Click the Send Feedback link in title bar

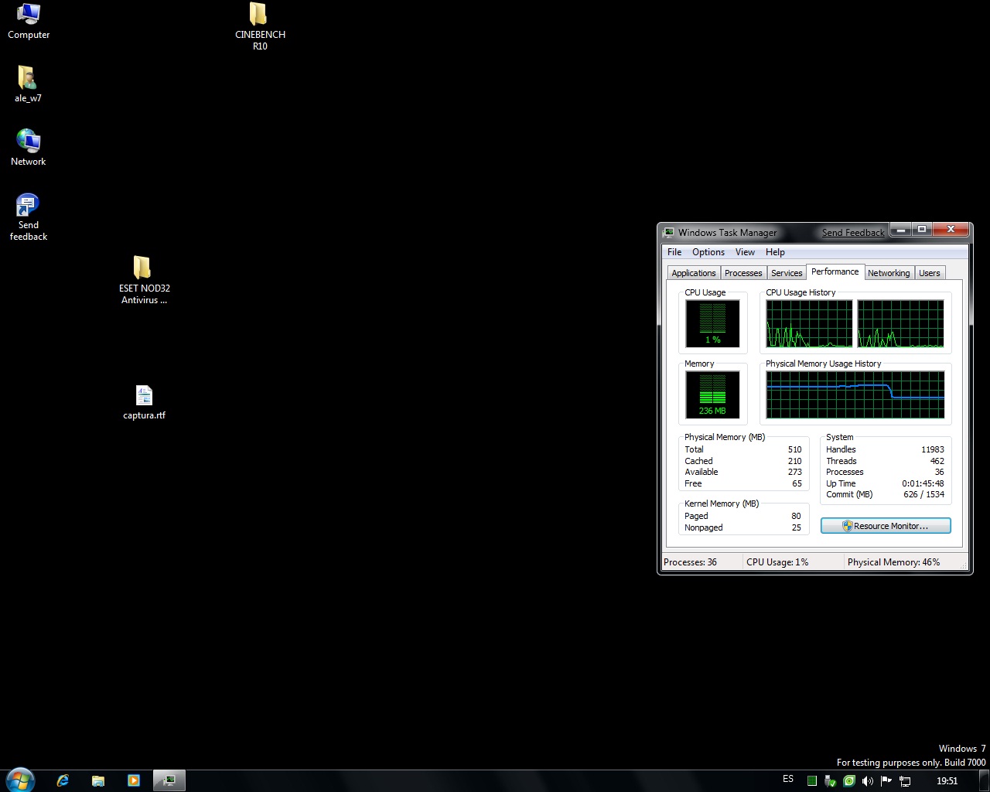pyautogui.click(x=853, y=232)
